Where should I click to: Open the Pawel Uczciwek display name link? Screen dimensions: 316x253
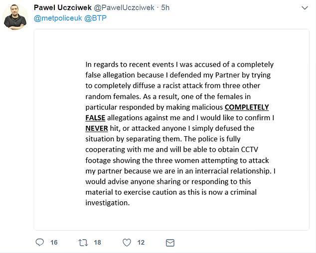pyautogui.click(x=62, y=7)
